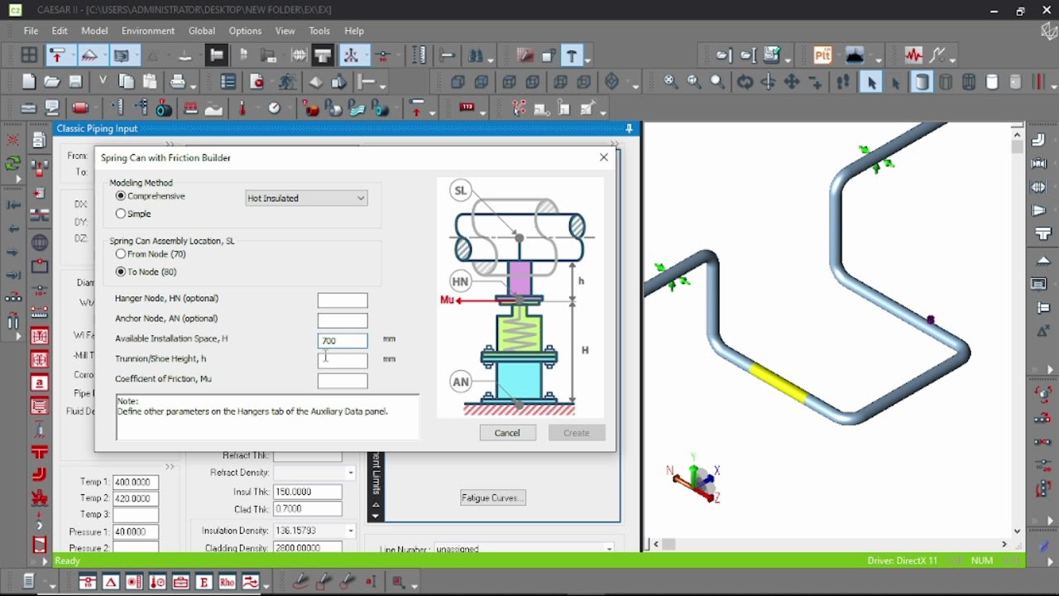Open the Edit menu
1059x596 pixels.
60,31
